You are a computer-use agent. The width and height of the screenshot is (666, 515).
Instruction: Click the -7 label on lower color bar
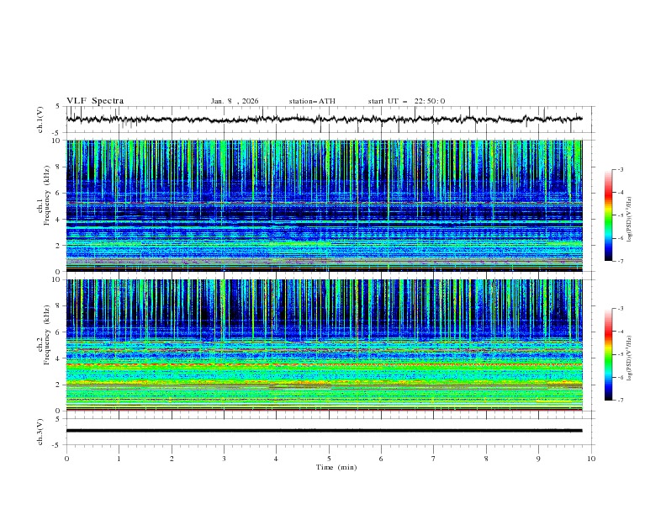click(x=619, y=401)
